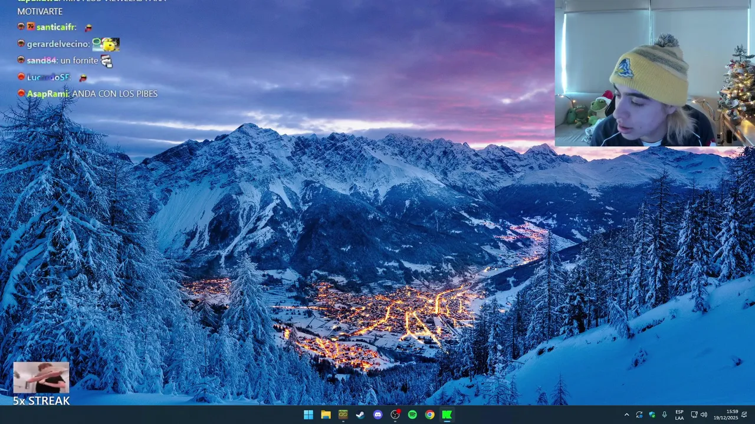
Task: Open the taskbar app left of the Steam icon
Action: 343,415
